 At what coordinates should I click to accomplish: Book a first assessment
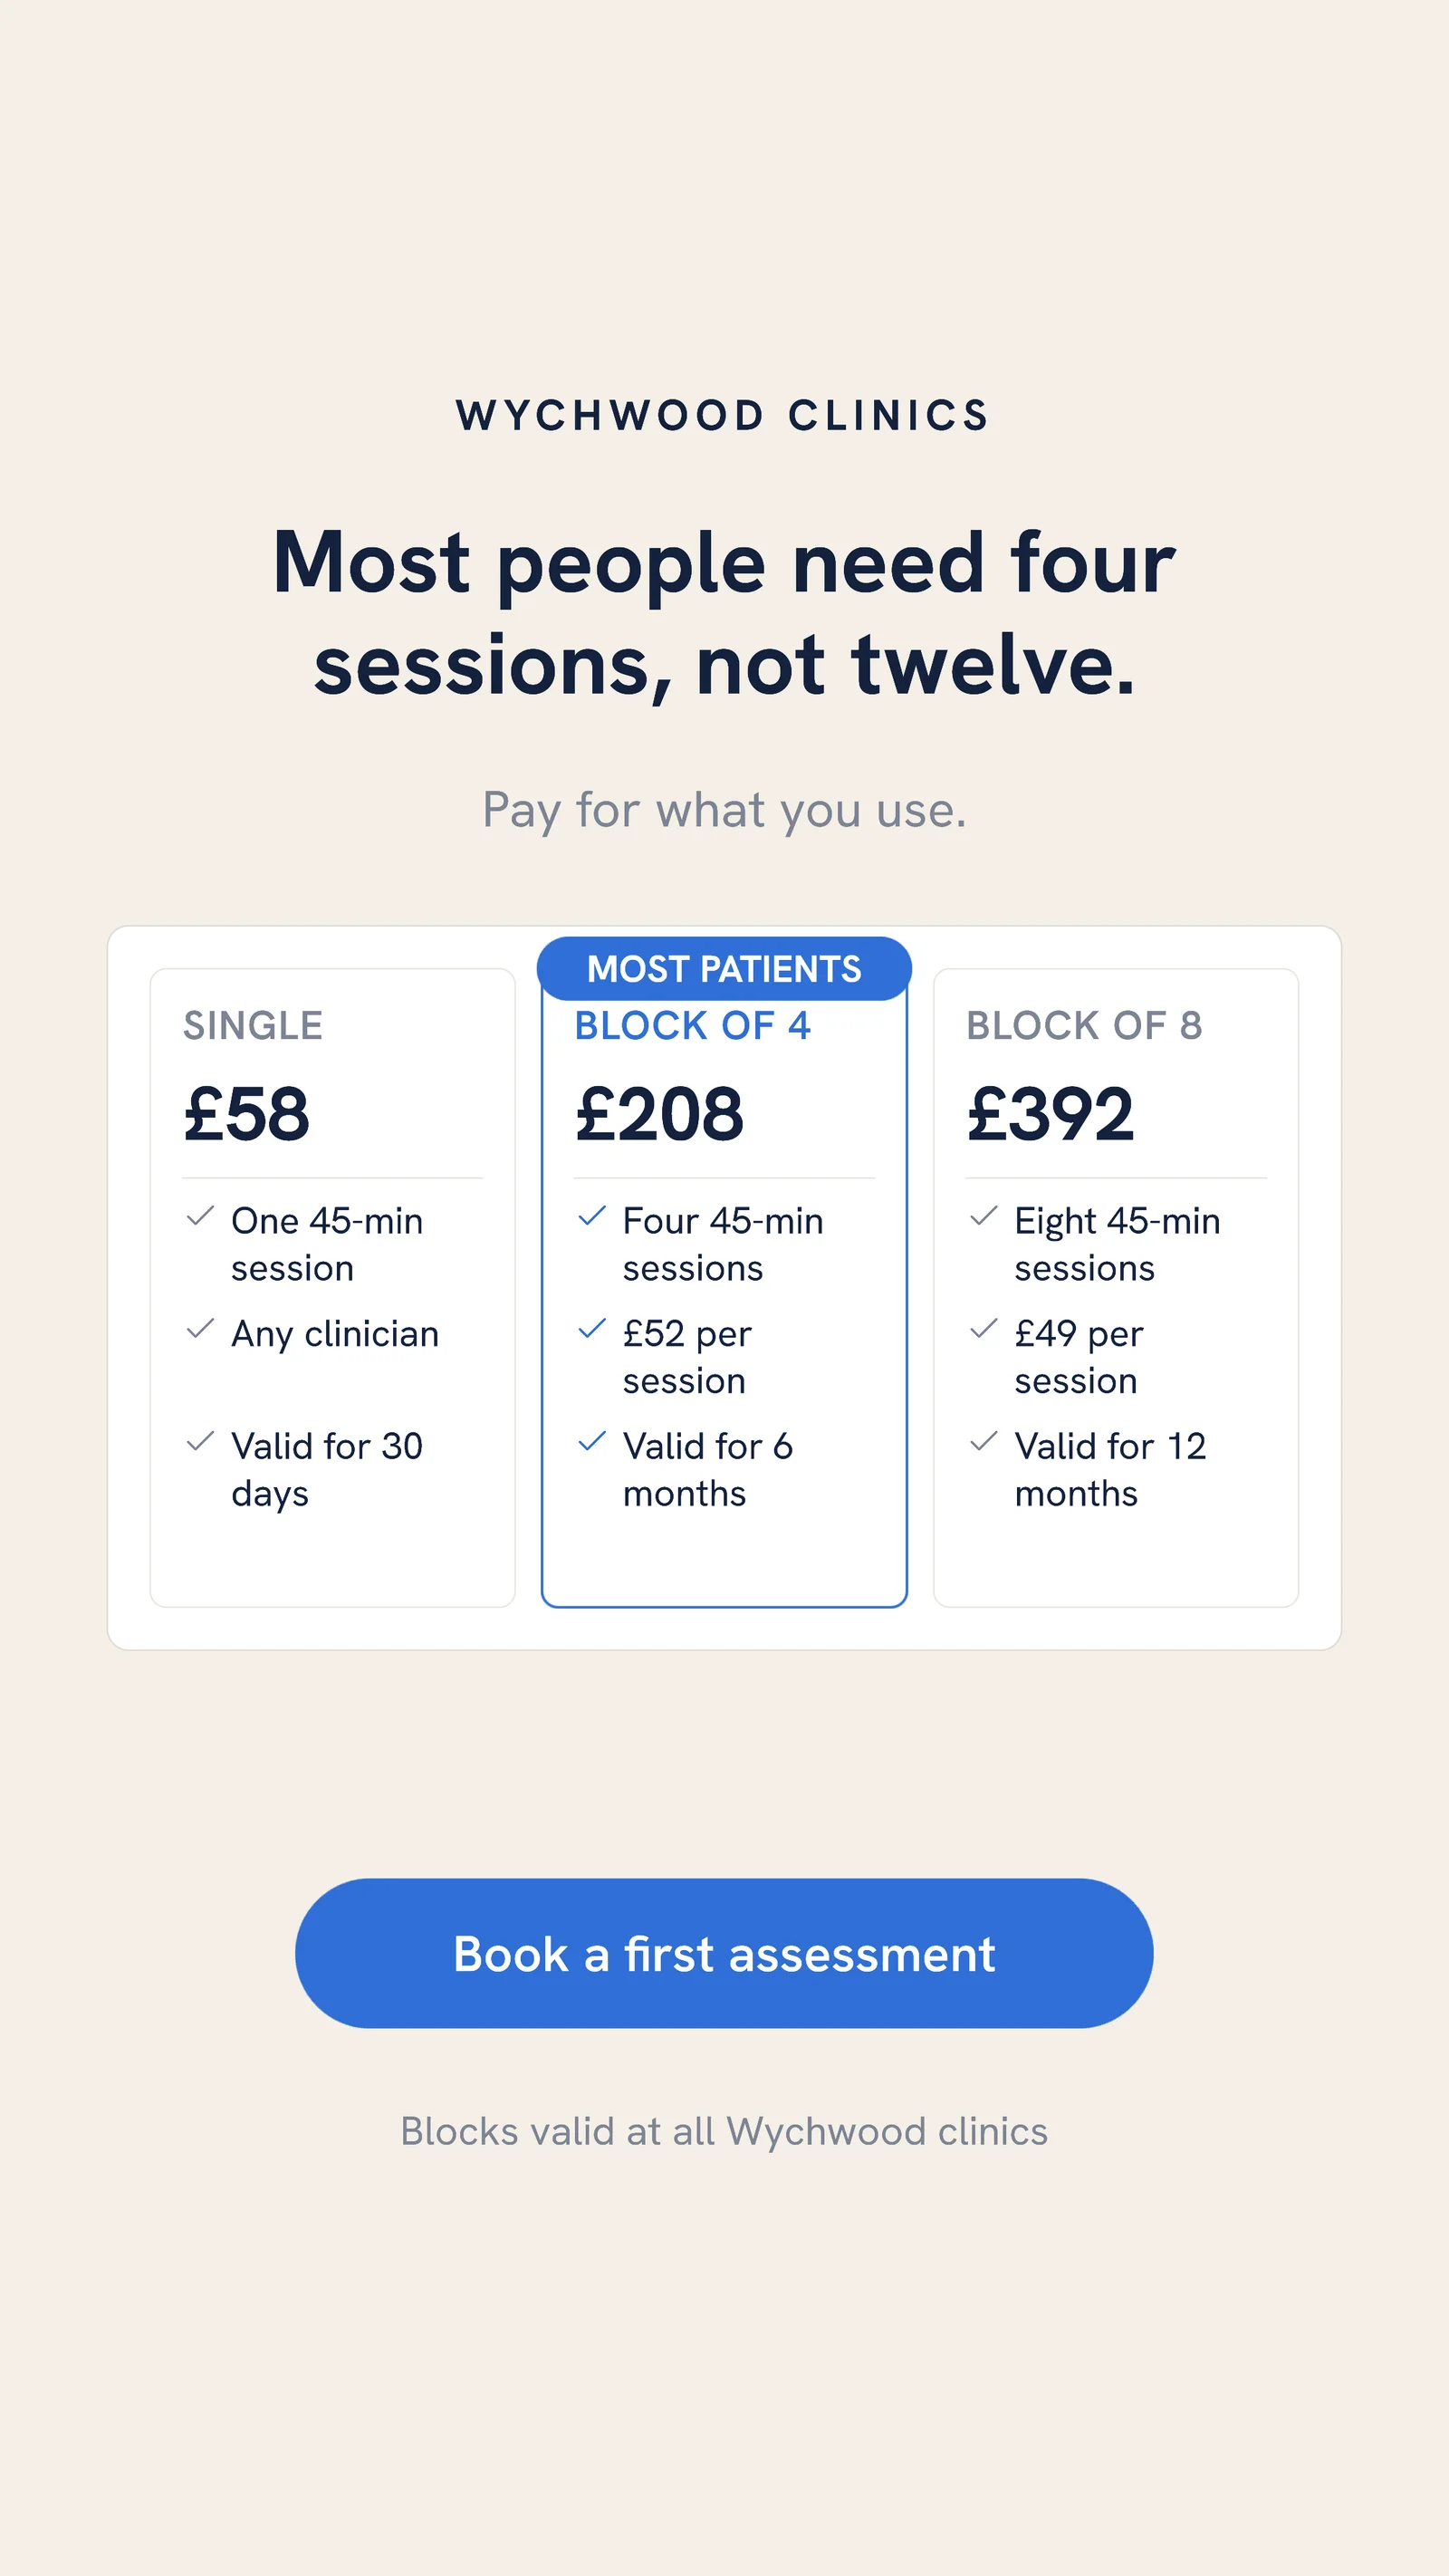[724, 1953]
